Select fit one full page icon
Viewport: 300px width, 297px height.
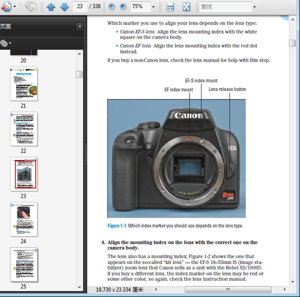186,6
